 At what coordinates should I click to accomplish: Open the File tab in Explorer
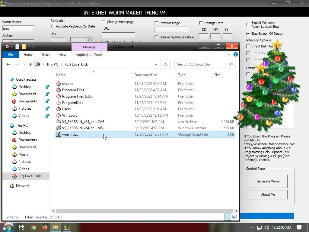click(11, 55)
